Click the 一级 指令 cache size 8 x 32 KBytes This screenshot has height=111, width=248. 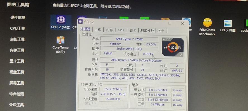point(158,95)
